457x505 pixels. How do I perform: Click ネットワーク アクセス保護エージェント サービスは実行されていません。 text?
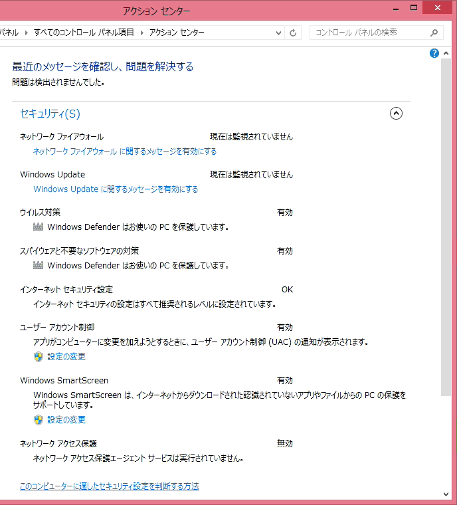(x=138, y=458)
